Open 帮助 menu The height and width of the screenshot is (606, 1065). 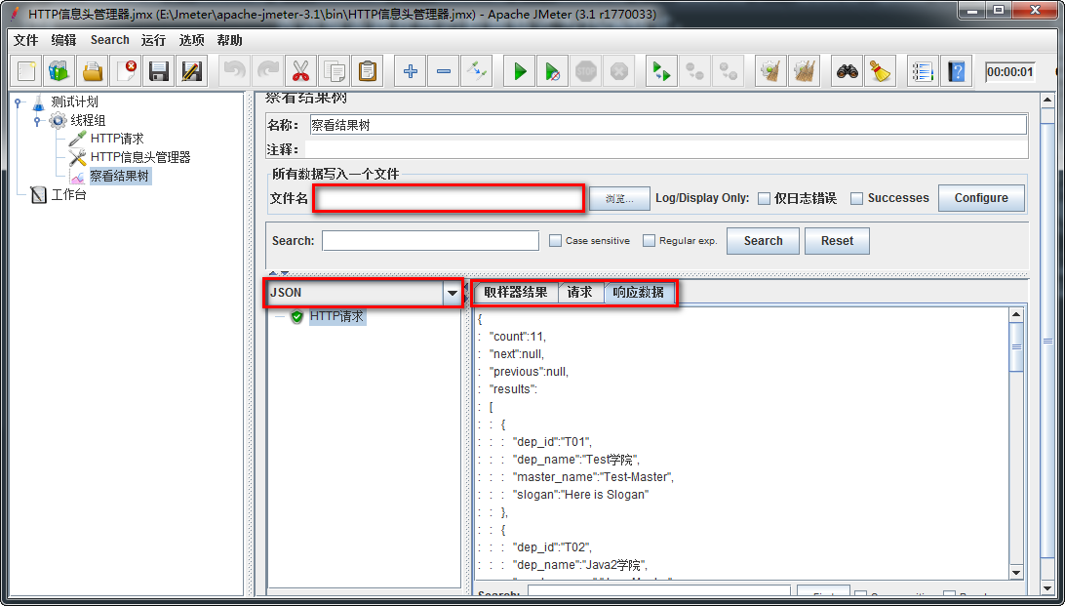[229, 40]
